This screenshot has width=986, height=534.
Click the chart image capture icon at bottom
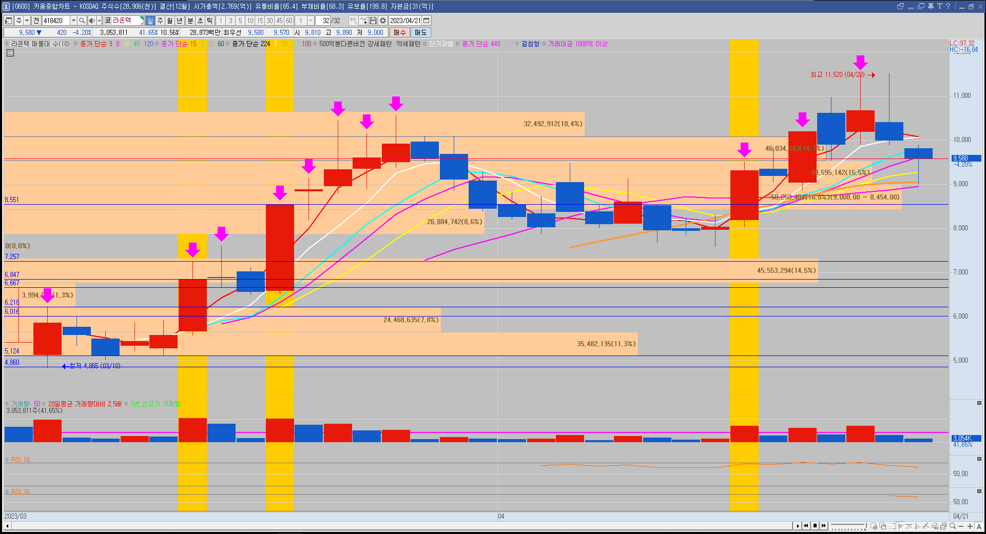coord(943,526)
